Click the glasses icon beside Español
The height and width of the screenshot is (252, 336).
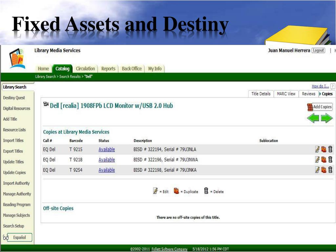(6, 238)
